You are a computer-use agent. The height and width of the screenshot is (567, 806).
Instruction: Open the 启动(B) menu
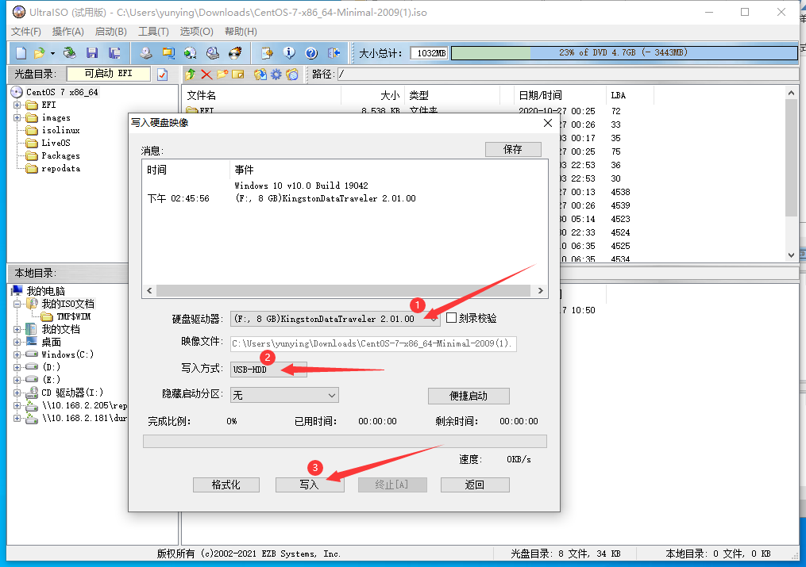point(111,31)
